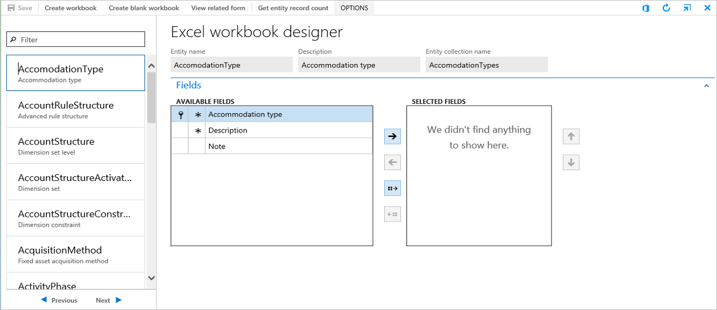Click Get entity record count
This screenshot has width=717, height=310.
pyautogui.click(x=293, y=8)
